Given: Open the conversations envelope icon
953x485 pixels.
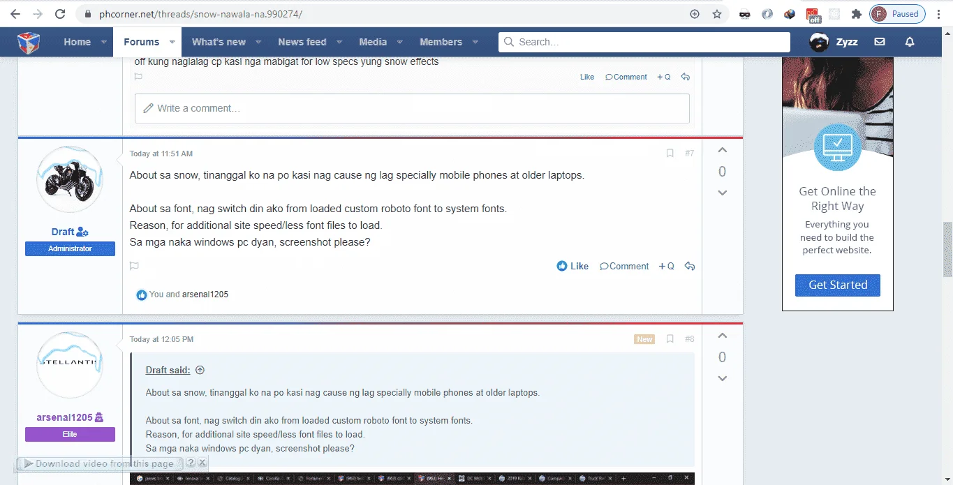Looking at the screenshot, I should tap(880, 42).
